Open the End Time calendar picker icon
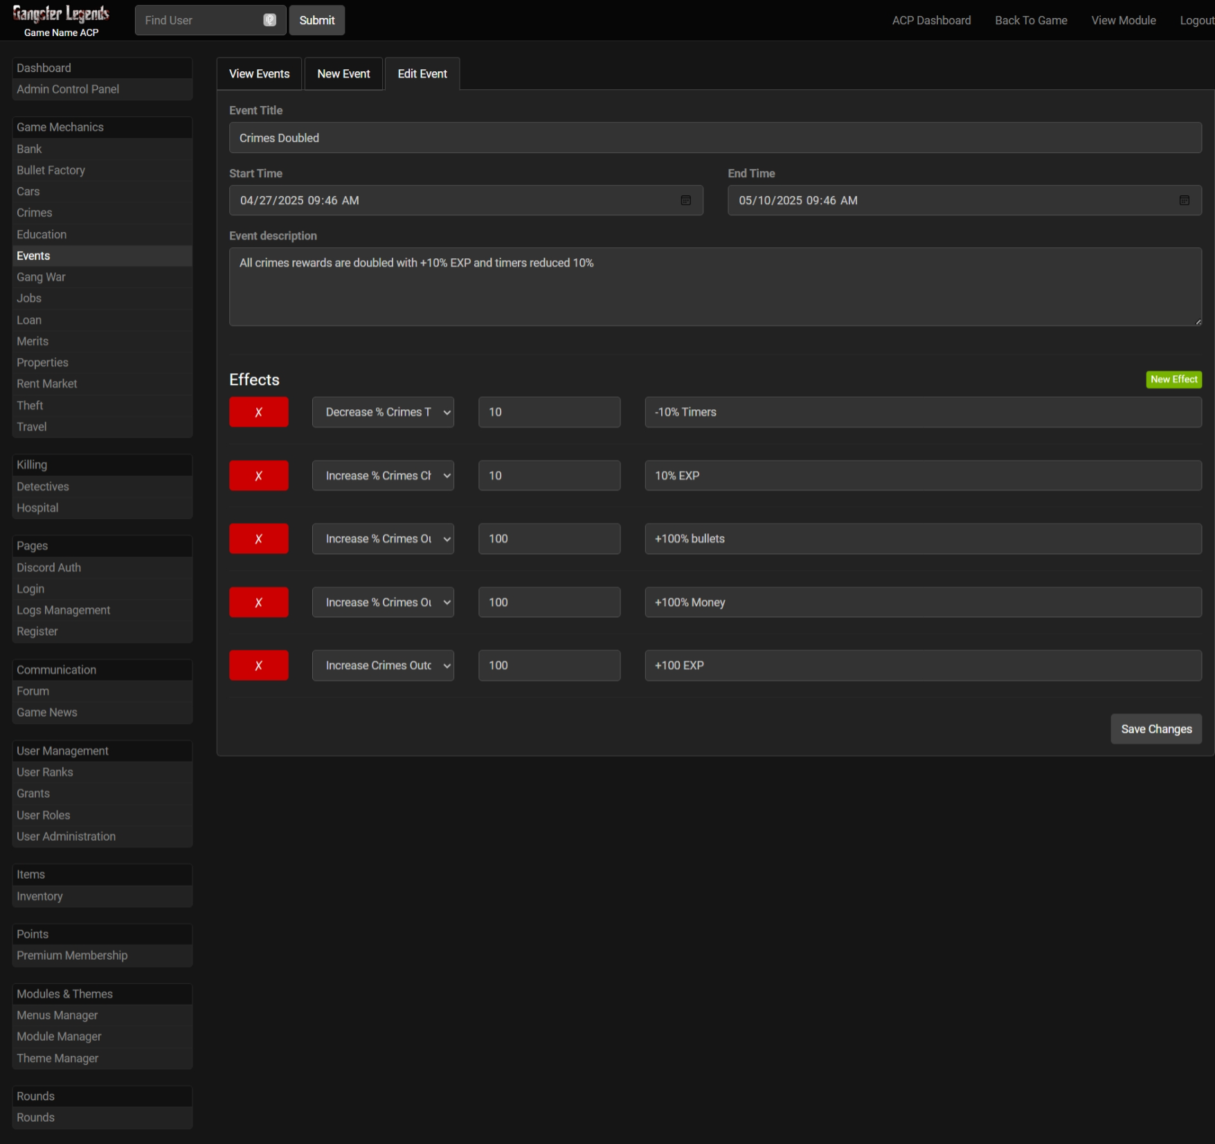1215x1144 pixels. 1184,200
